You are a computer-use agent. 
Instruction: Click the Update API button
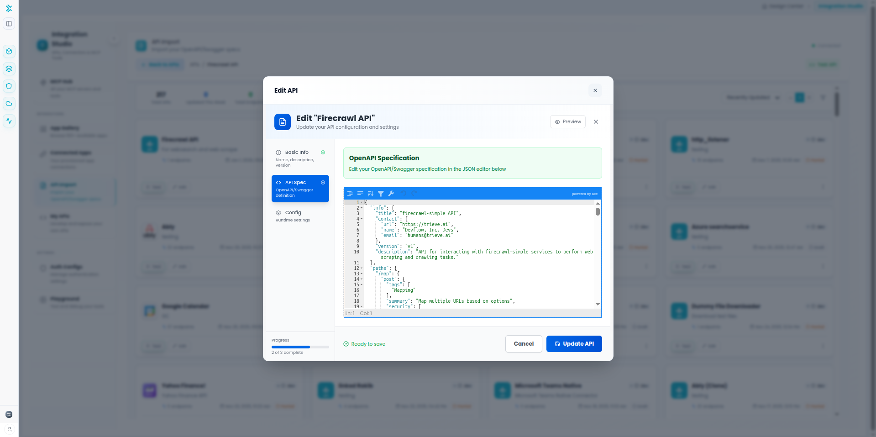pos(574,344)
